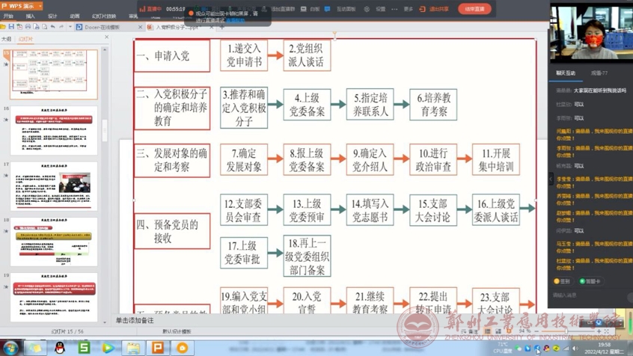
Task: Click the Windows Start button
Action: pos(10,348)
